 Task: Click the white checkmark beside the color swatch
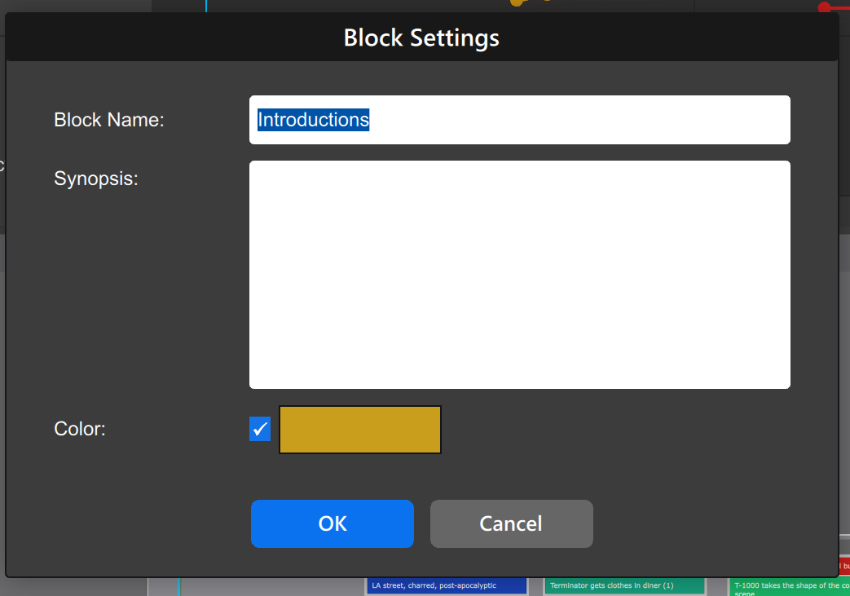pos(260,429)
